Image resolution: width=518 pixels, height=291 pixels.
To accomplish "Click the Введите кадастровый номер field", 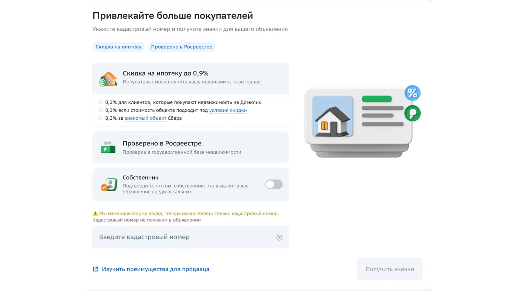I will tap(191, 237).
